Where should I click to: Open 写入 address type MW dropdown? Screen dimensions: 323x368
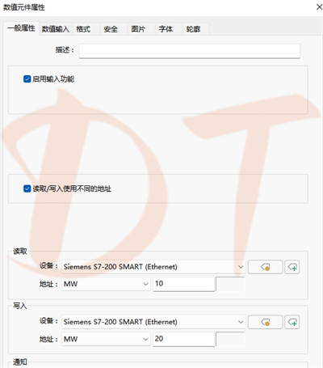click(106, 339)
